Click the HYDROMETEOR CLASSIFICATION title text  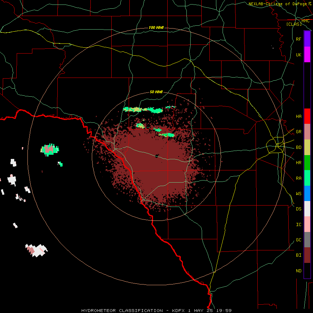[122, 311]
